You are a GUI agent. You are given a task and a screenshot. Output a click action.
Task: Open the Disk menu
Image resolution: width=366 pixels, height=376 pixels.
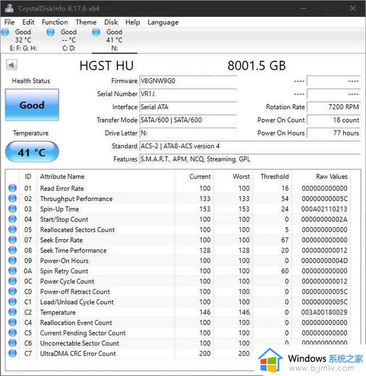click(x=111, y=22)
